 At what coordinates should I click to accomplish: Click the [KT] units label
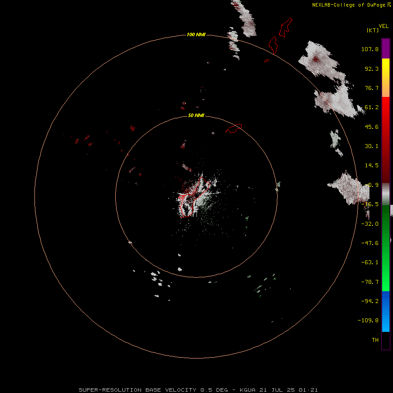pos(373,30)
